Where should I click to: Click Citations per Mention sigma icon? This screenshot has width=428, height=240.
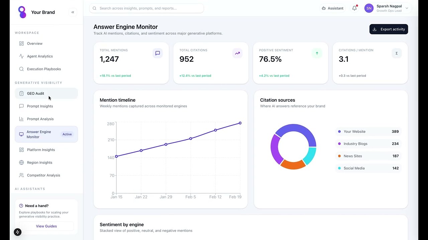397,53
